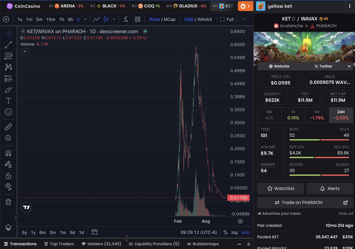The image size is (355, 249).
Task: Select the 4h interval
Action: 70,19
